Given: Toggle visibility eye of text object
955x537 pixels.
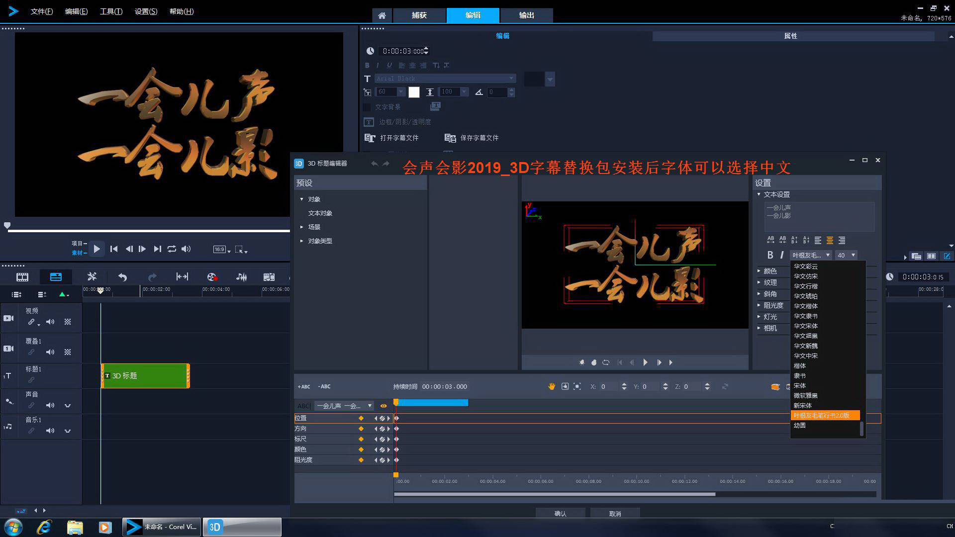Looking at the screenshot, I should pos(383,406).
